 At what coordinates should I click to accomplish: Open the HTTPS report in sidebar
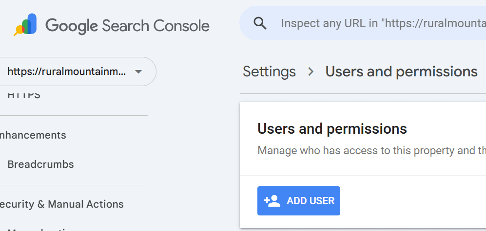pos(24,96)
